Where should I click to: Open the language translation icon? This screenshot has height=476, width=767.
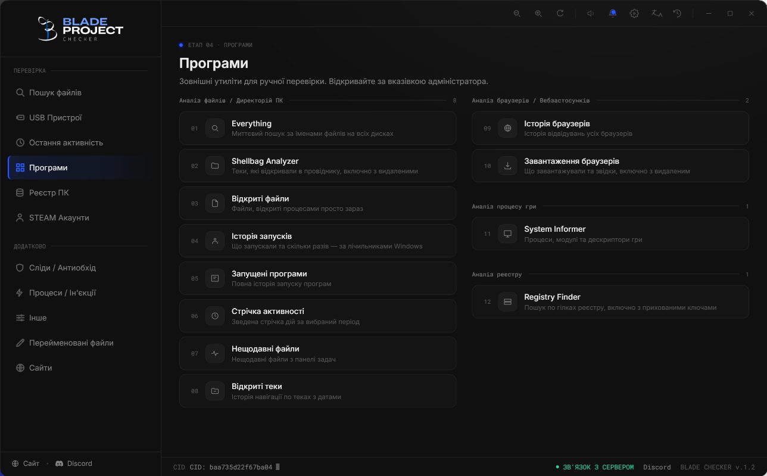click(x=656, y=13)
